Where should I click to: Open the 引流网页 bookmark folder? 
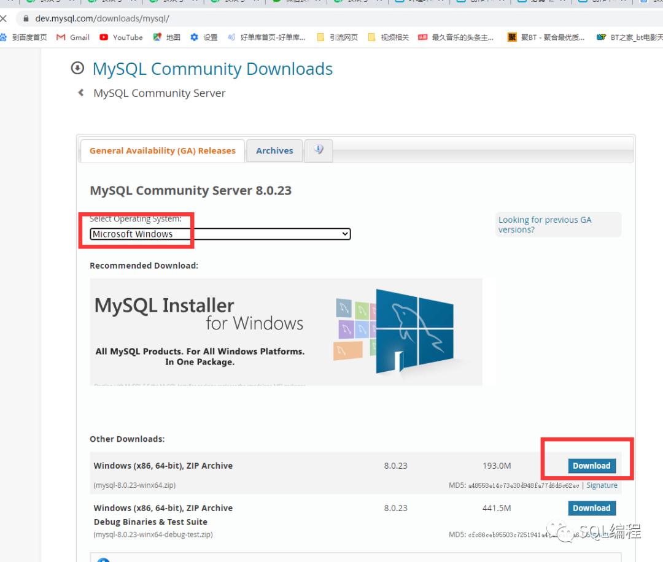click(x=338, y=37)
